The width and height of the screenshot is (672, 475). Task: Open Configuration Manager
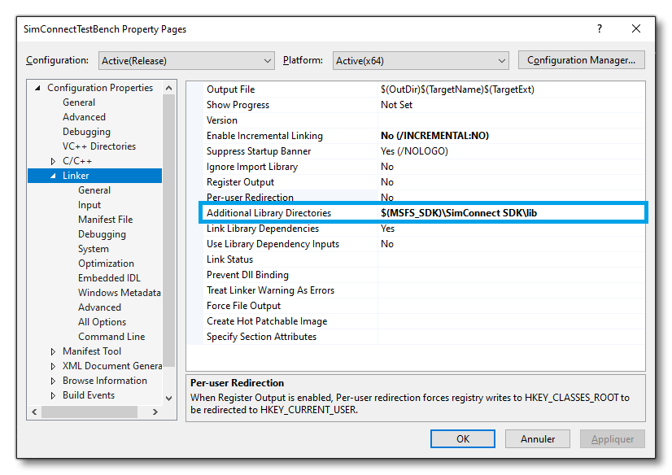(x=581, y=59)
